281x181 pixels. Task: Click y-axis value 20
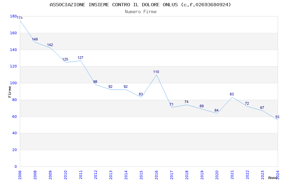pos(15,150)
